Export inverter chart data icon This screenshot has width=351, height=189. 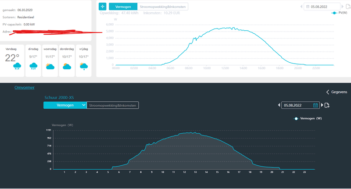tap(327, 105)
